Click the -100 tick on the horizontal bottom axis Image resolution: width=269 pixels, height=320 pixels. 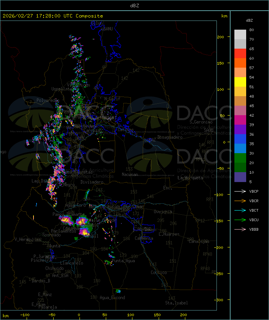25,315
